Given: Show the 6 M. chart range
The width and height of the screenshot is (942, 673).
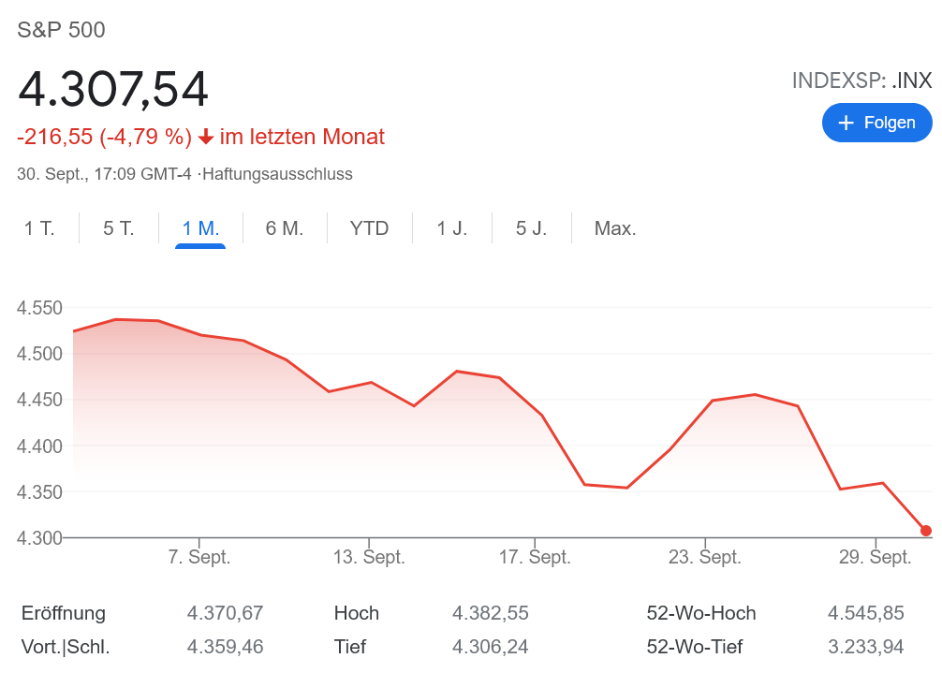Looking at the screenshot, I should tap(285, 228).
